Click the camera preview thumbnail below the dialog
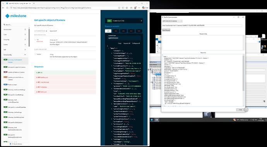267x147 pixels. (x=209, y=115)
